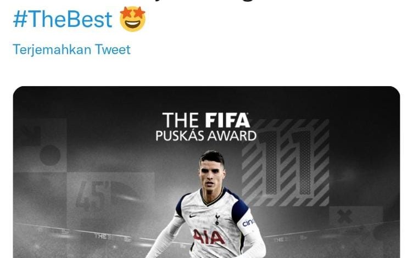Image resolution: width=413 pixels, height=258 pixels.
Task: Click the dark circle graphic tile
Action: (x=51, y=155)
